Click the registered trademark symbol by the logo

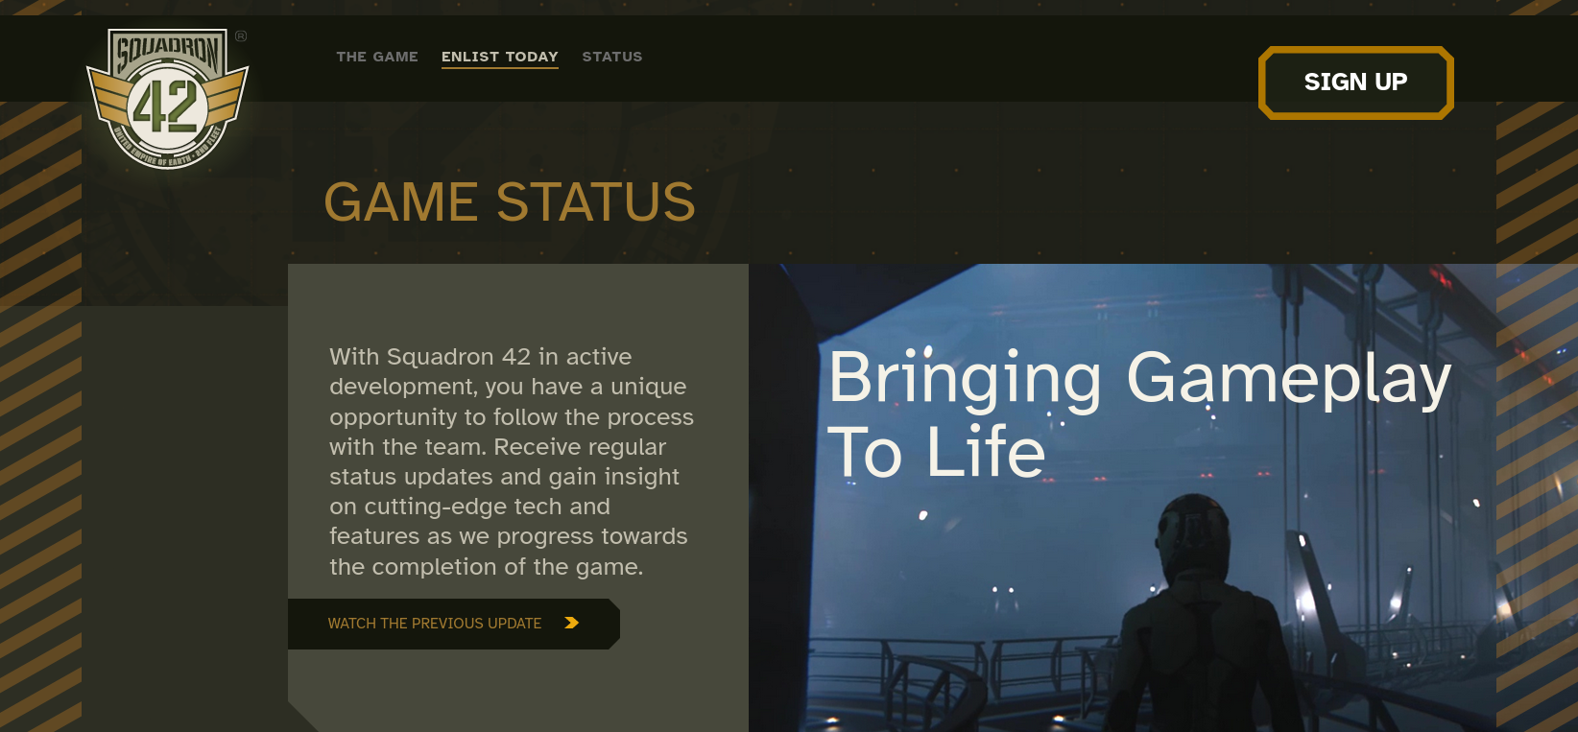coord(241,36)
